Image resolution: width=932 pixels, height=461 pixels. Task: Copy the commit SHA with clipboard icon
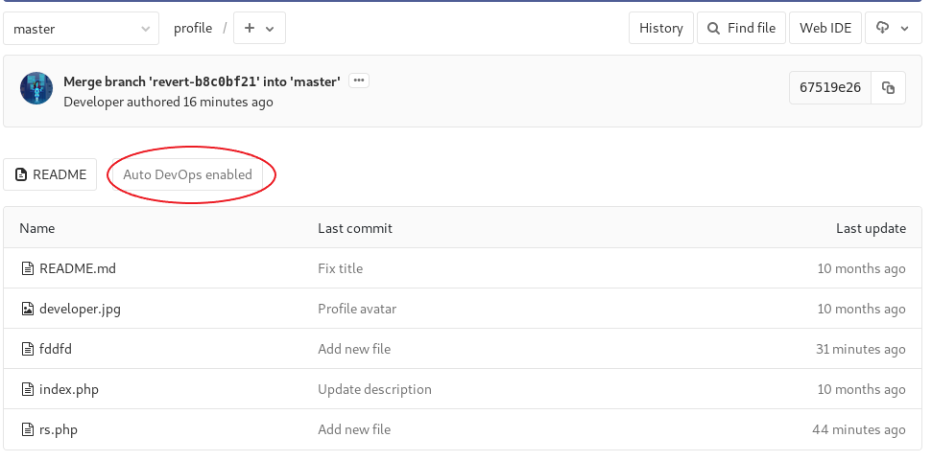[888, 87]
